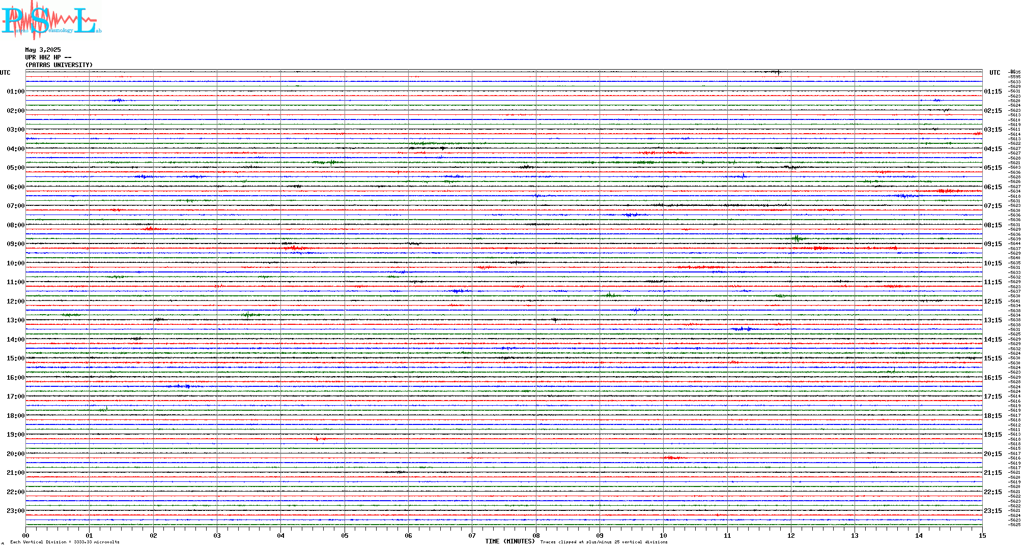Click the UTC label at the left edge

tap(5, 73)
